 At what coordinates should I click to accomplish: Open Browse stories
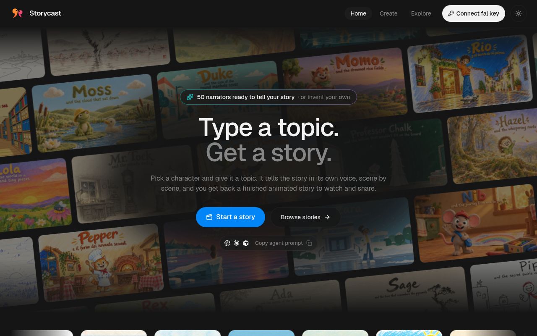[305, 217]
